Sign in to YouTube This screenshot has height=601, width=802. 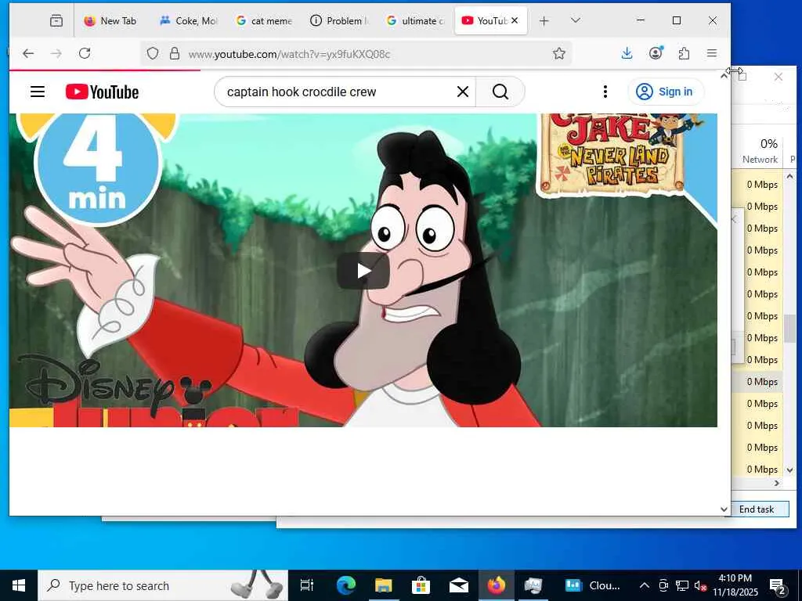(x=666, y=92)
